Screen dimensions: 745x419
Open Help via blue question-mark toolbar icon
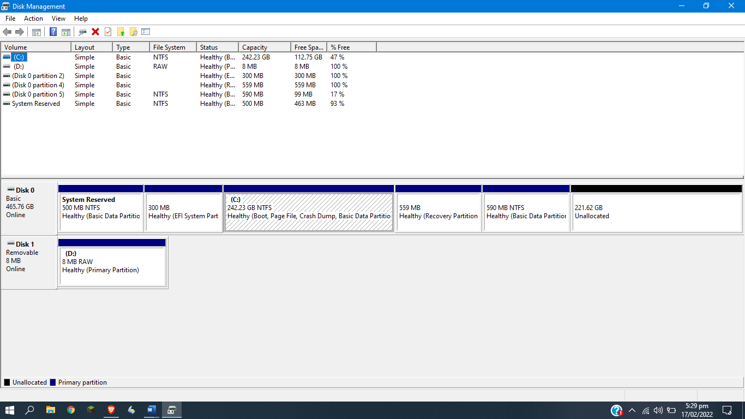click(53, 32)
